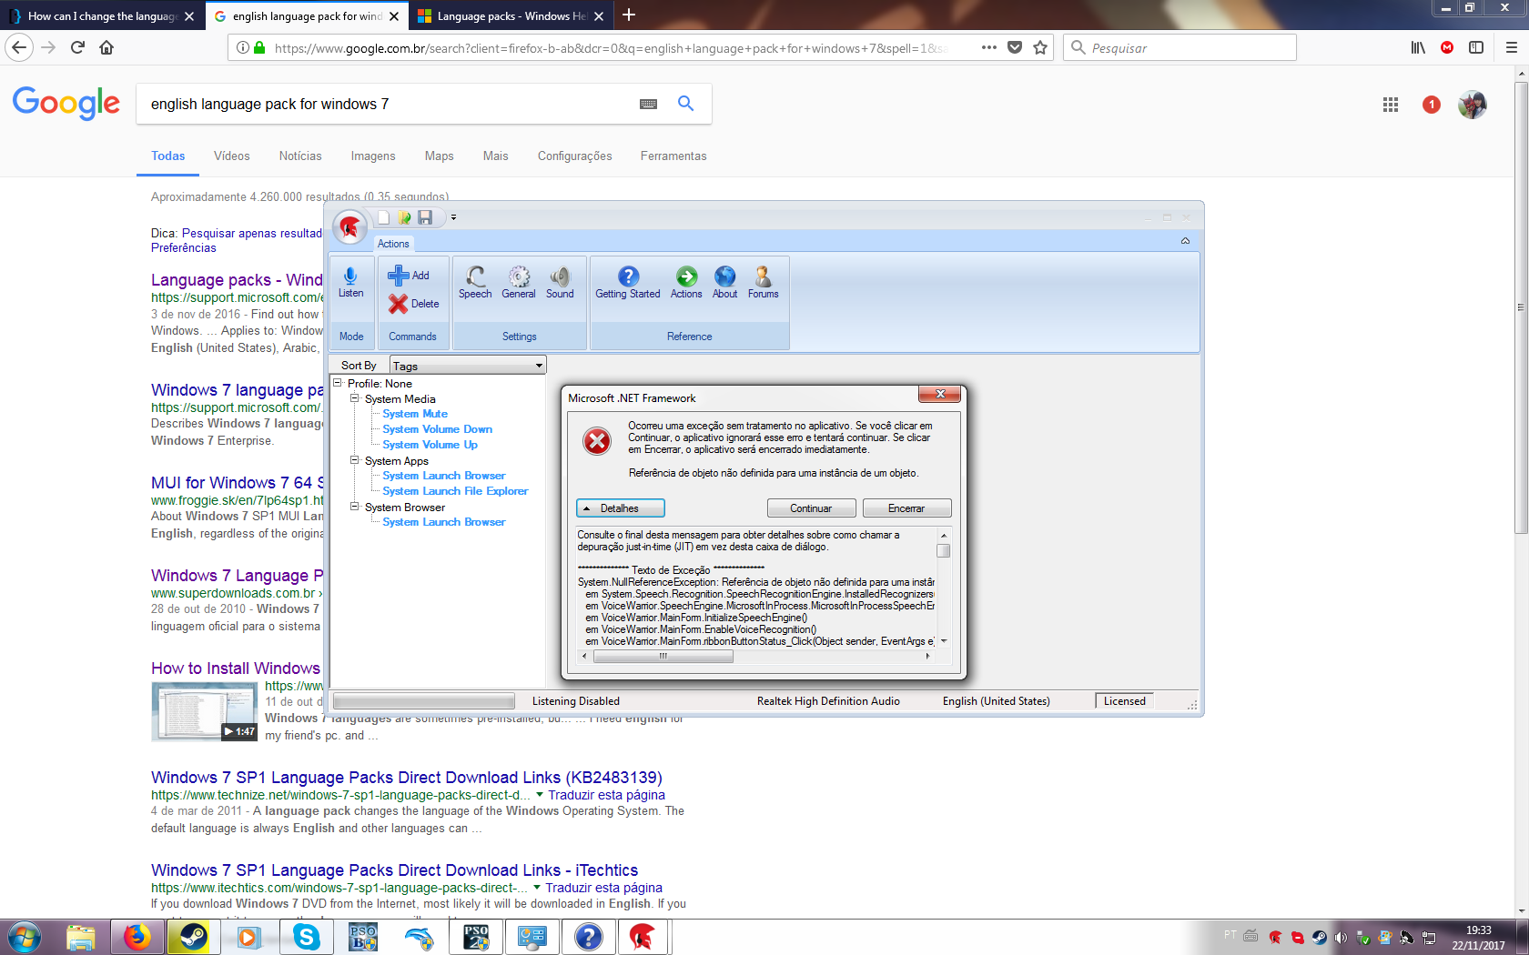Collapse the Profile: None tree node
Image resolution: width=1529 pixels, height=955 pixels.
pyautogui.click(x=337, y=383)
